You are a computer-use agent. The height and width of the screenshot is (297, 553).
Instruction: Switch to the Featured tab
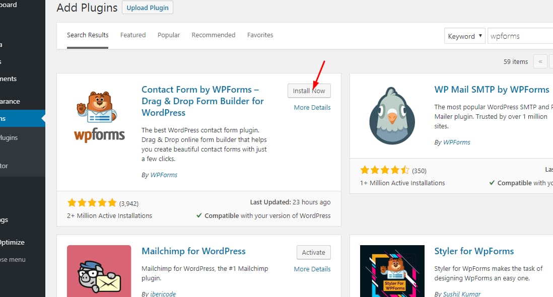click(x=133, y=35)
